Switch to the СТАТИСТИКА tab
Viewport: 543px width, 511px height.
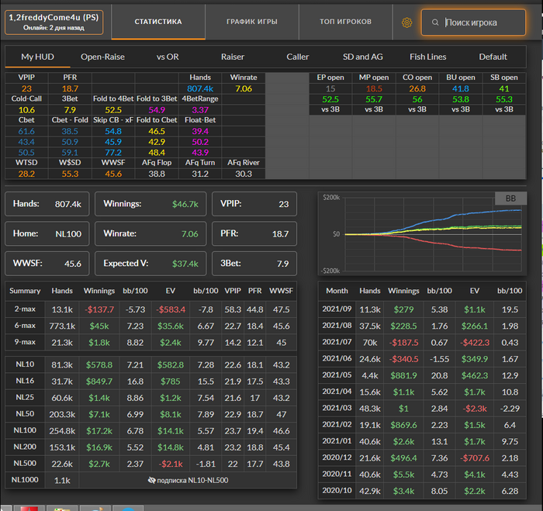158,22
